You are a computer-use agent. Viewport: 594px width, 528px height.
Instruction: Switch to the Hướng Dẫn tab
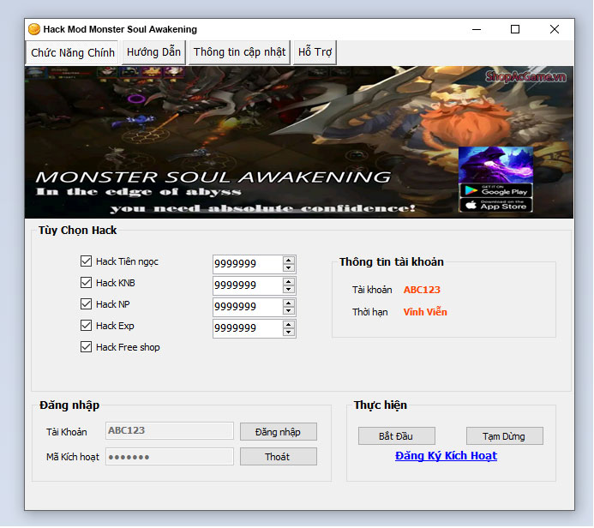click(x=153, y=52)
